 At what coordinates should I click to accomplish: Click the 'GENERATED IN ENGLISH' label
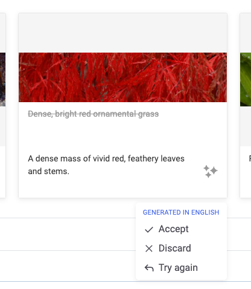[181, 212]
